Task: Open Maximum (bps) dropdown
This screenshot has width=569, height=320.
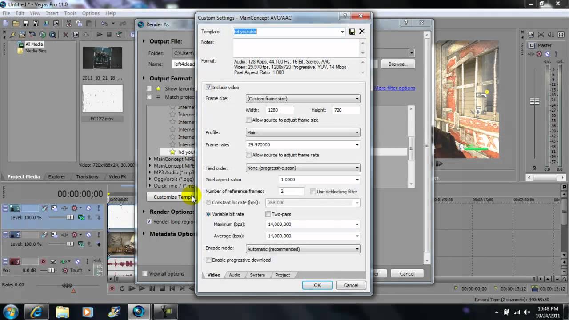Action: pos(357,224)
